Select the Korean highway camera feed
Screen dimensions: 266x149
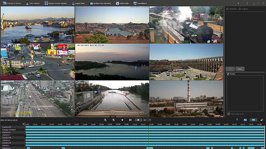coord(38,99)
